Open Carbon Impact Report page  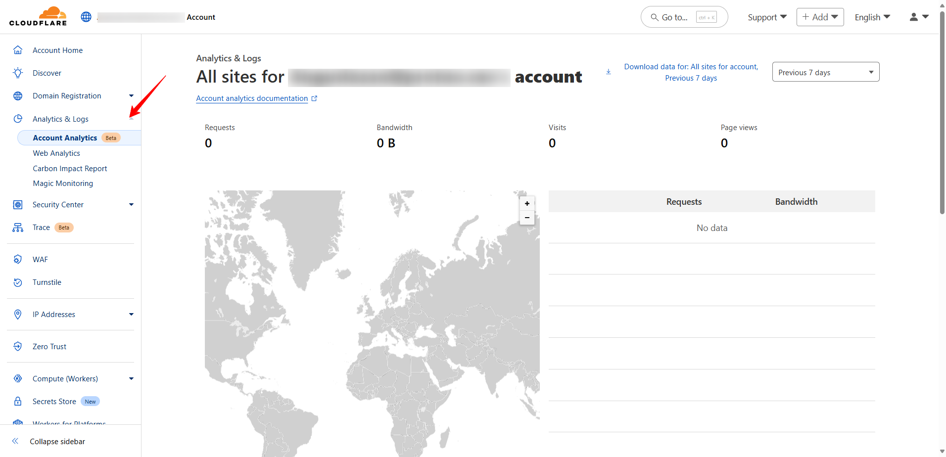70,169
